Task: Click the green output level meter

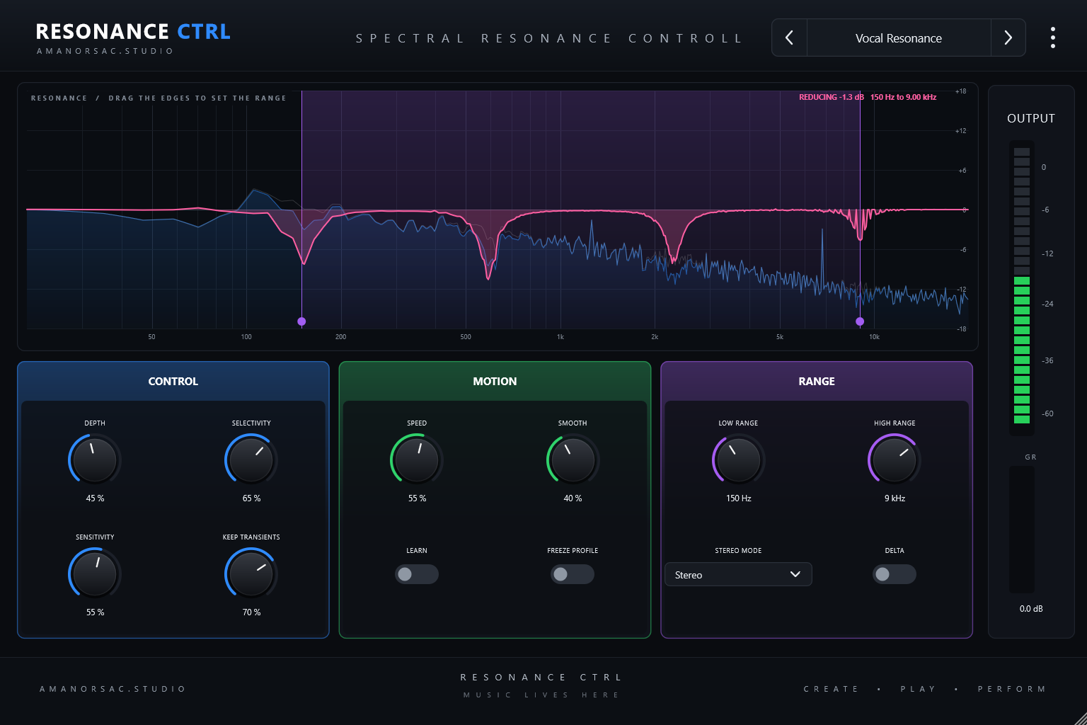Action: pyautogui.click(x=1021, y=287)
